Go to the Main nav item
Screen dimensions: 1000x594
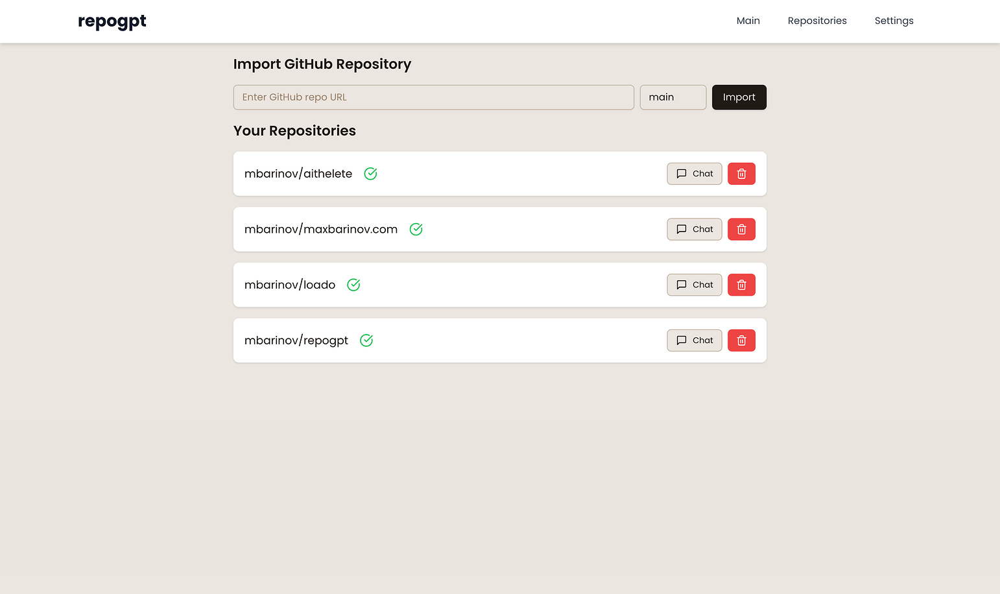point(748,21)
